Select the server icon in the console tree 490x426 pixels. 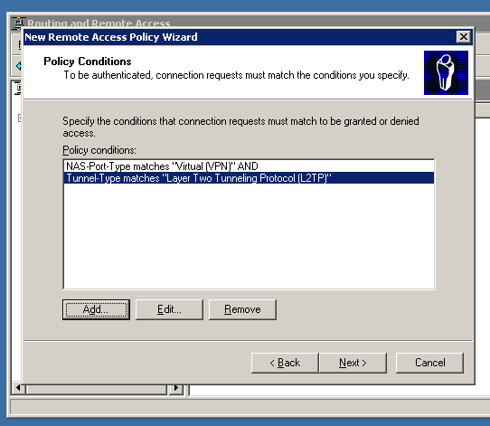(19, 89)
